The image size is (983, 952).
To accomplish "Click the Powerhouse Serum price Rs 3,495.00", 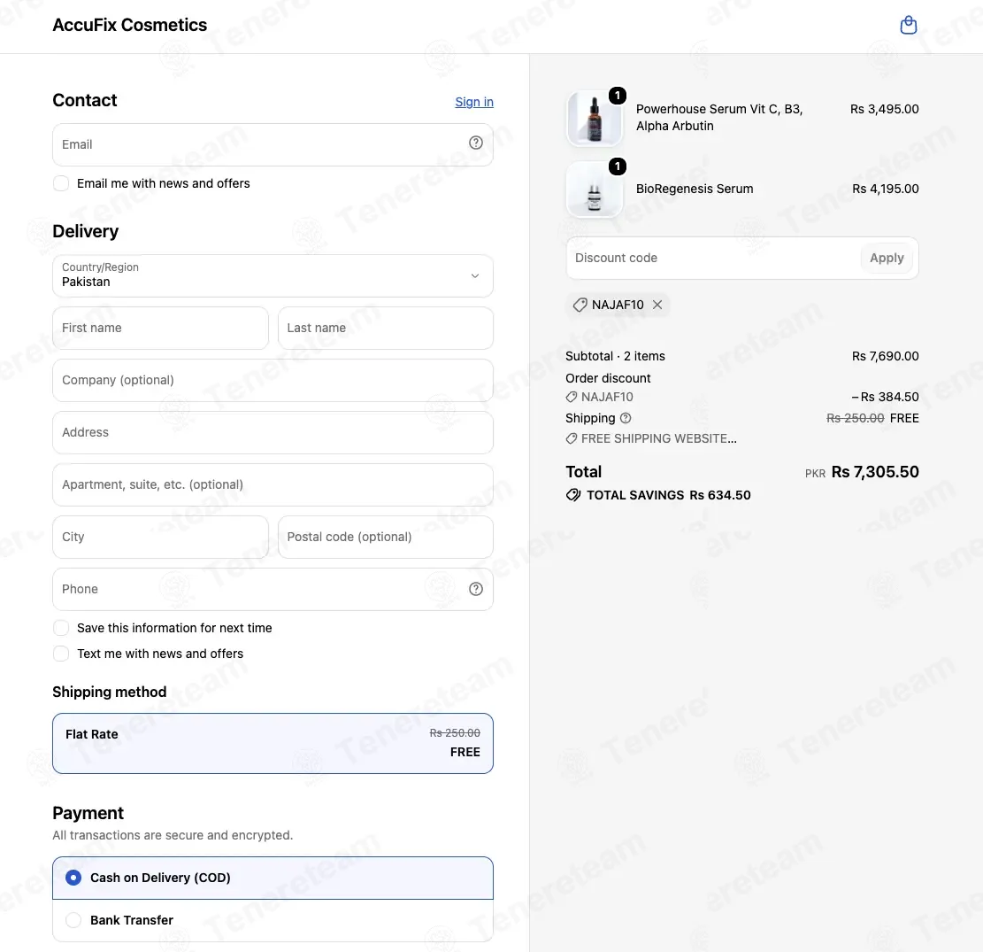I will coord(885,109).
